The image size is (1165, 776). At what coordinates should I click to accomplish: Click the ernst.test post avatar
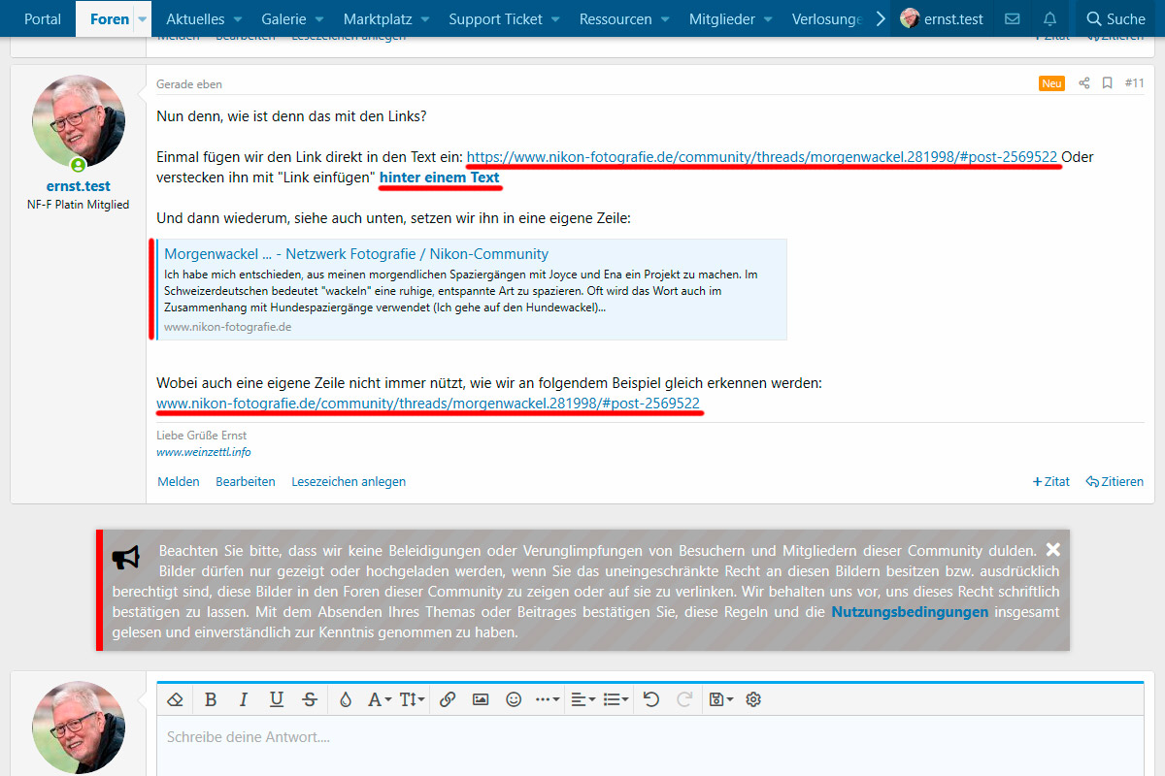(x=79, y=121)
